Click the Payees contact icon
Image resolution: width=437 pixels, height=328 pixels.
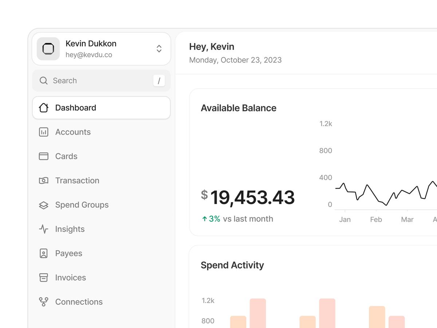[x=44, y=253]
